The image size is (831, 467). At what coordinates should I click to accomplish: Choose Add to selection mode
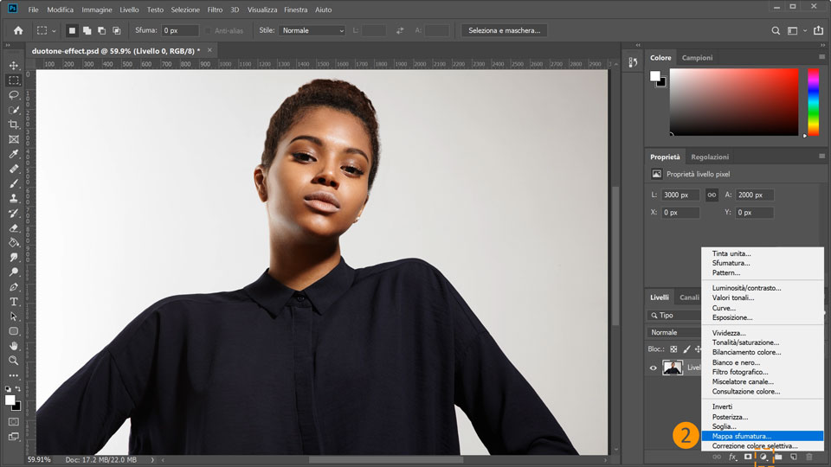[87, 31]
